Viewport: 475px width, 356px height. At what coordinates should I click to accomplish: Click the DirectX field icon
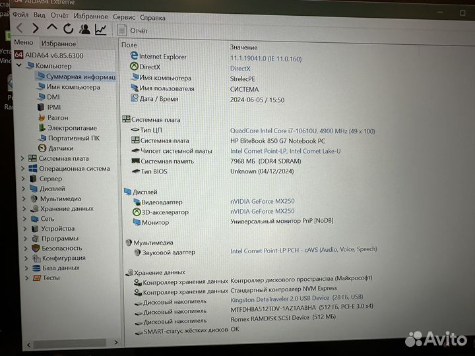[134, 67]
